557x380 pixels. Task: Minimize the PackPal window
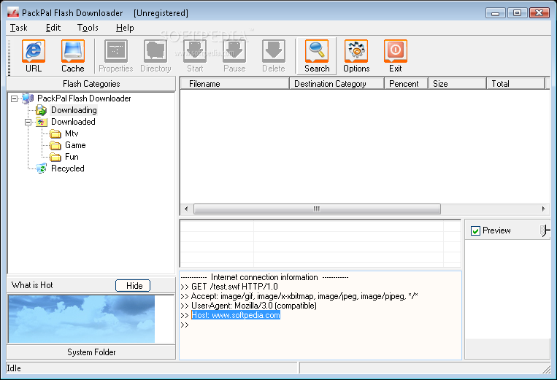[x=495, y=13]
